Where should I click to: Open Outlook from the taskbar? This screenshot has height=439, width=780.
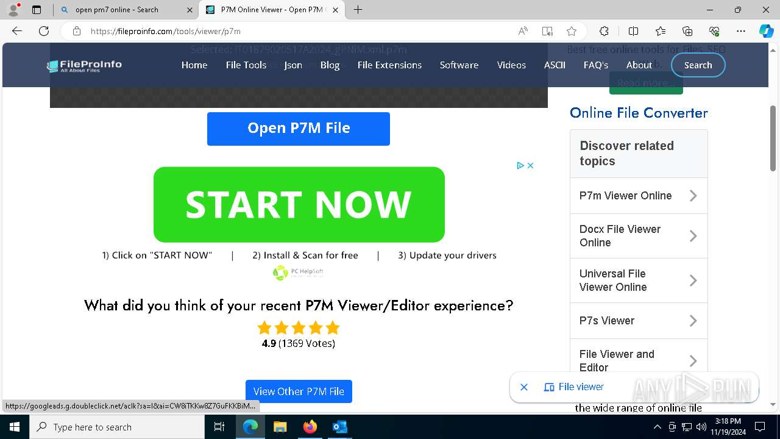click(339, 427)
